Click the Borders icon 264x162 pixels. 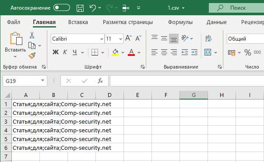(x=95, y=52)
